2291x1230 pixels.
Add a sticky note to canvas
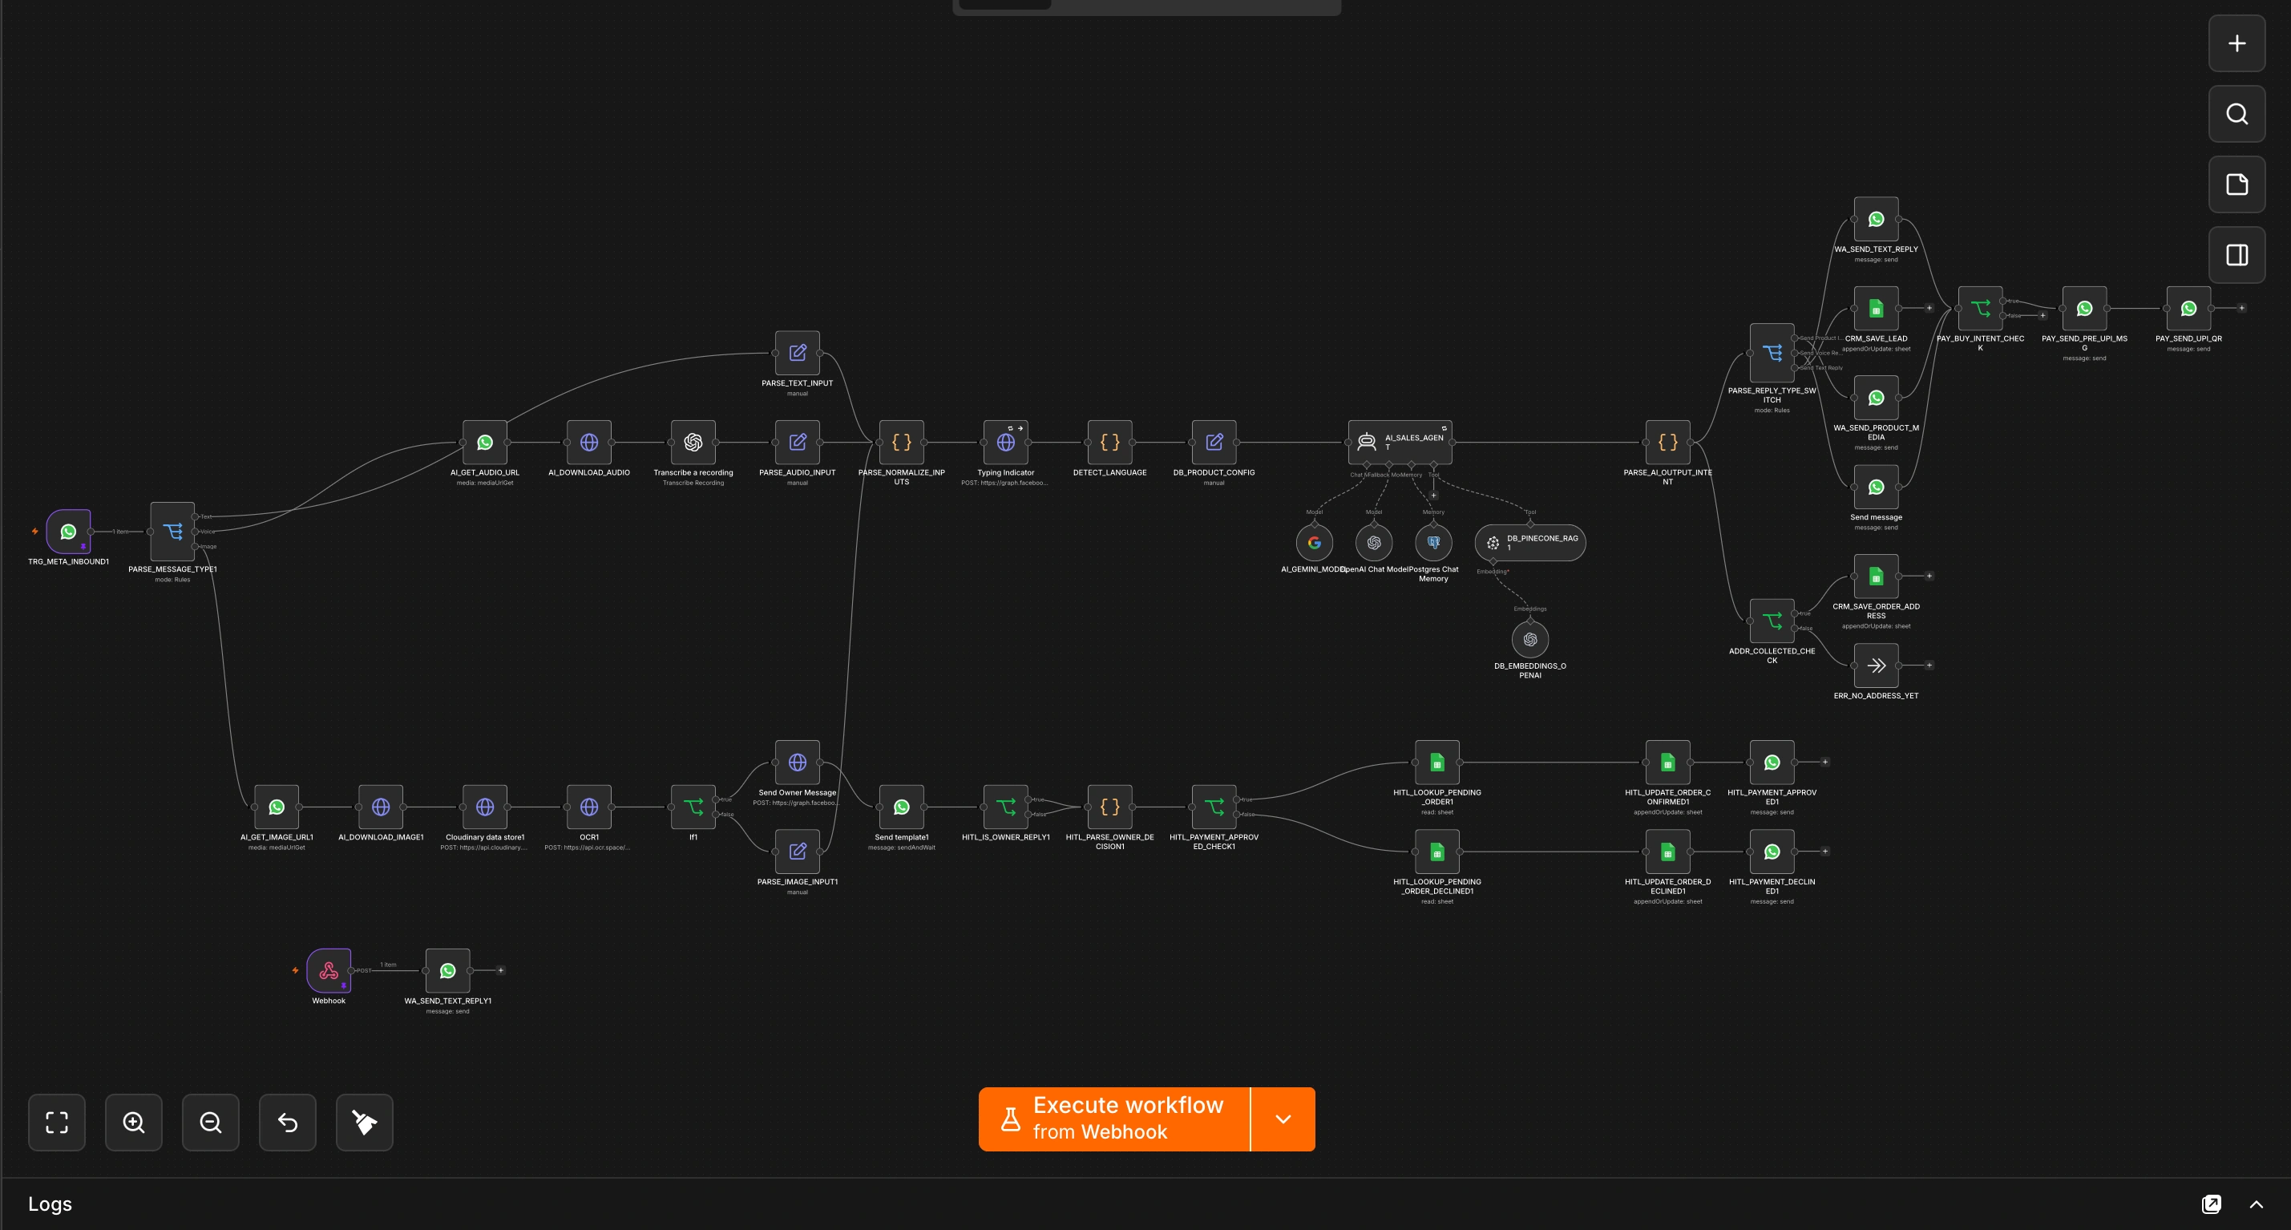[x=2236, y=185]
